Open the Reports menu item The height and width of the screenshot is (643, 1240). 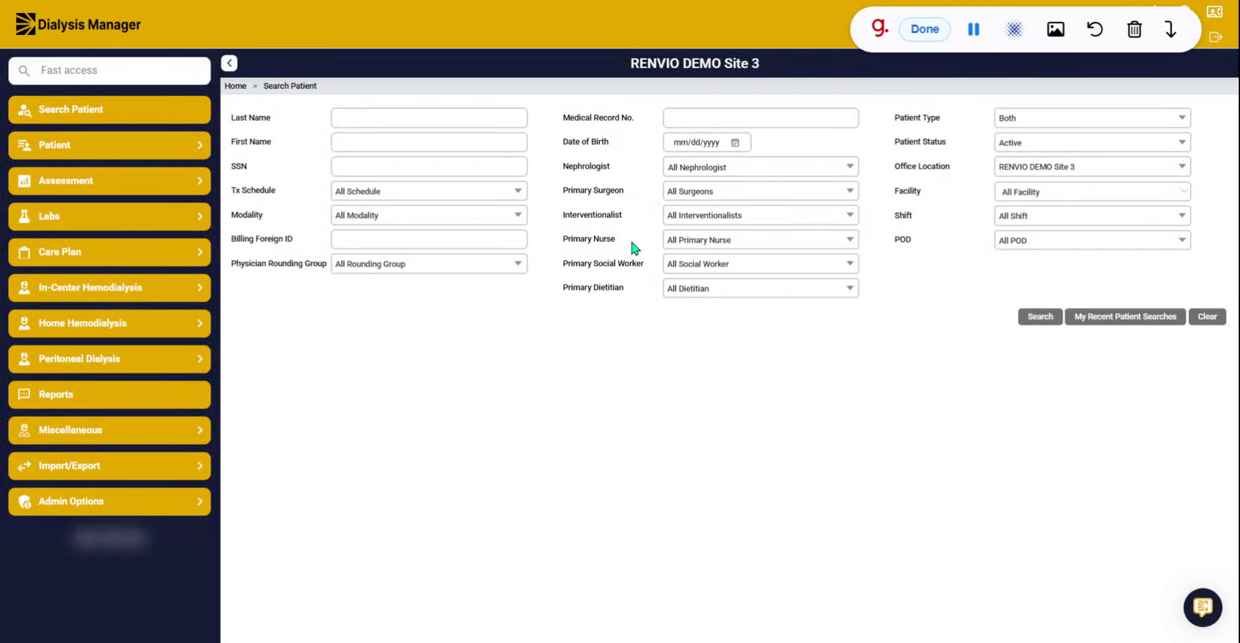(110, 394)
